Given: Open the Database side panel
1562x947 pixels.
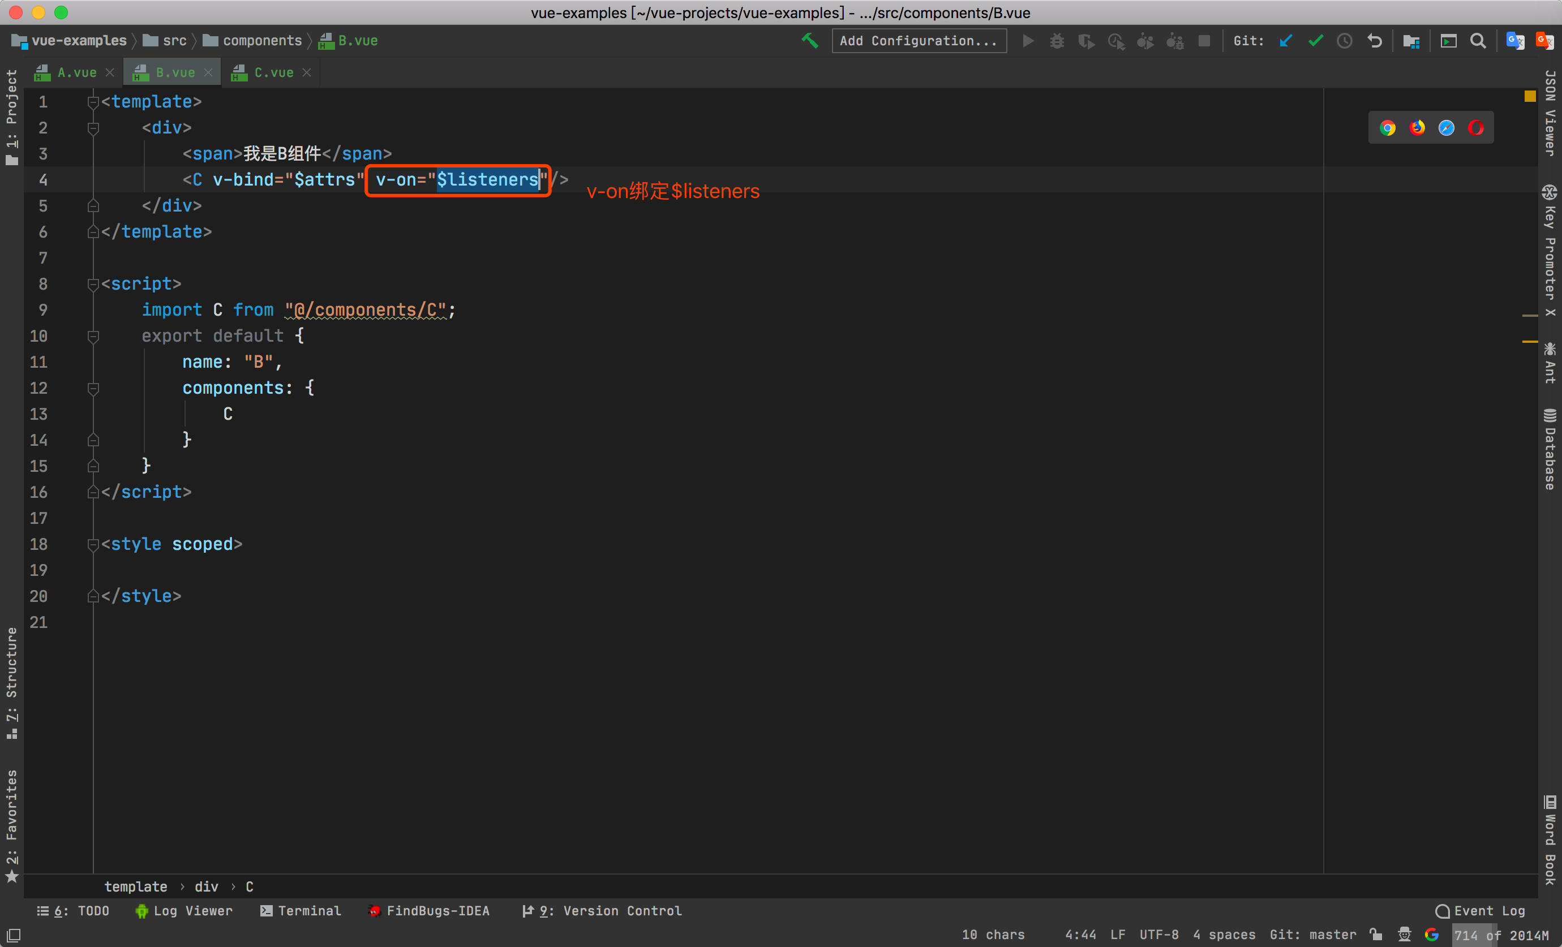Looking at the screenshot, I should pos(1550,449).
